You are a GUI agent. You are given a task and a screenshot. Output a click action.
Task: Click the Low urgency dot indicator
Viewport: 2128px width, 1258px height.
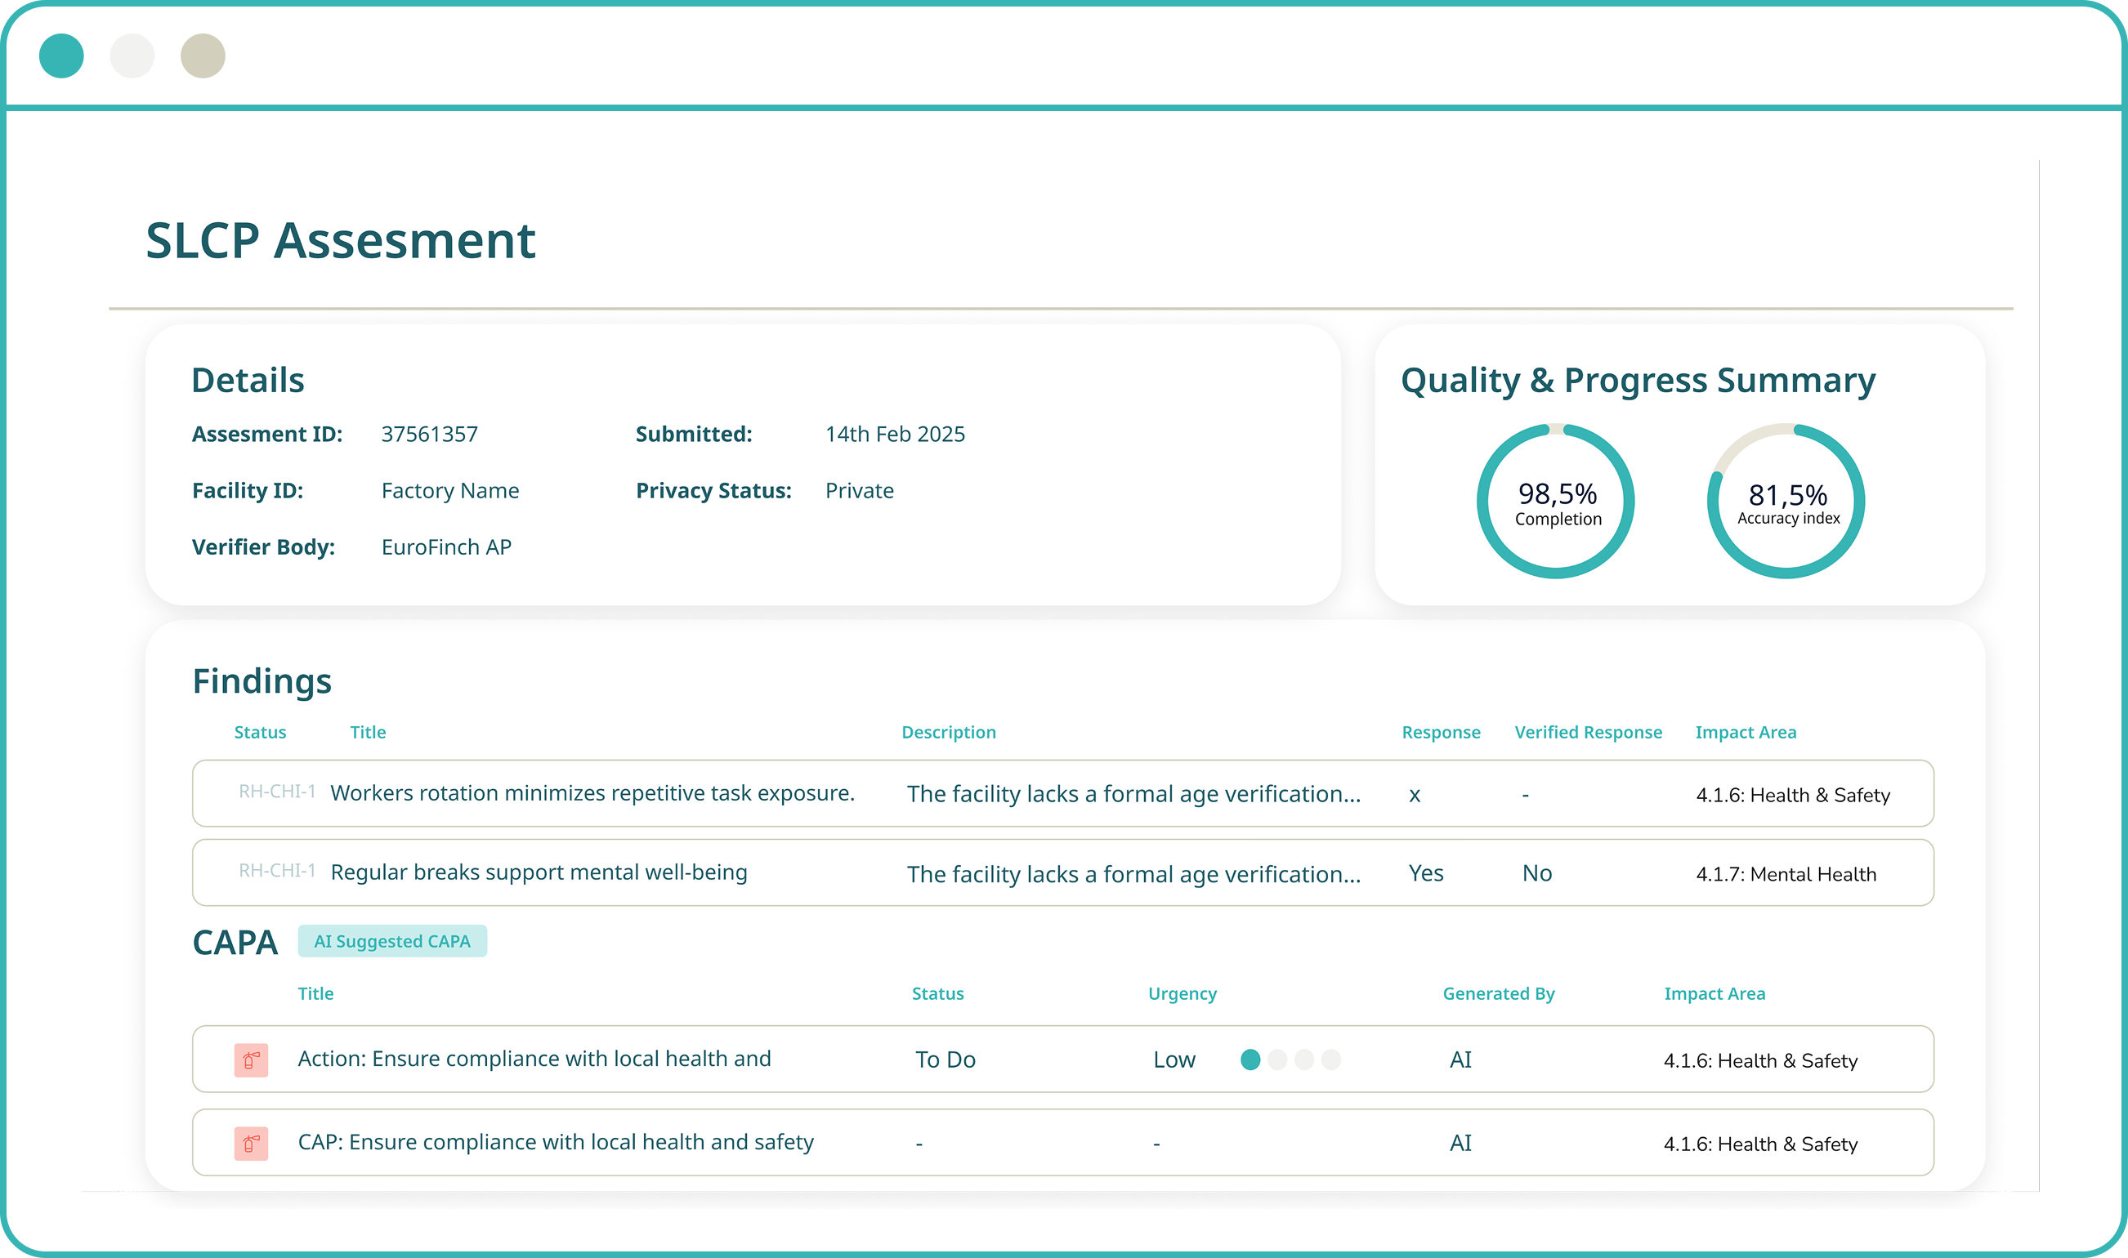1290,1059
